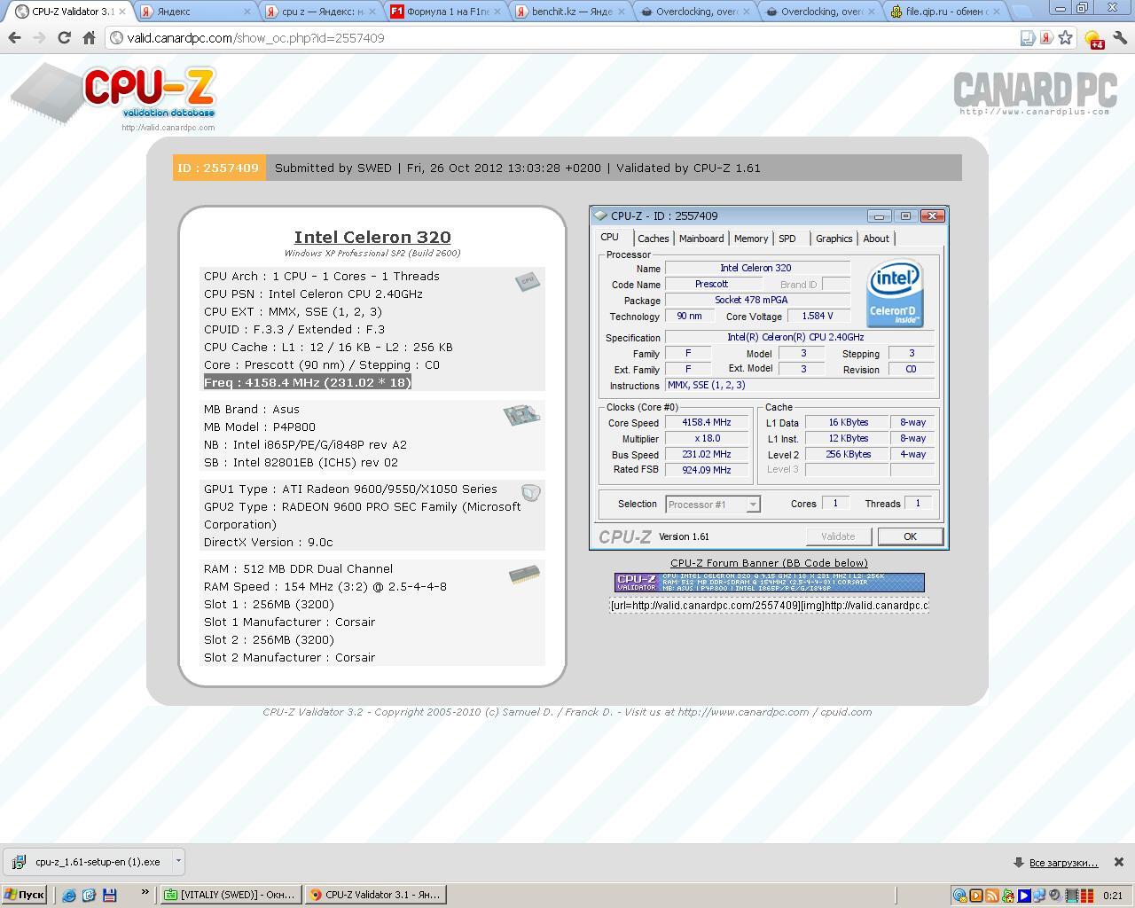Select the highlighted Freq 4158.4 MHz line
This screenshot has width=1135, height=908.
[308, 382]
